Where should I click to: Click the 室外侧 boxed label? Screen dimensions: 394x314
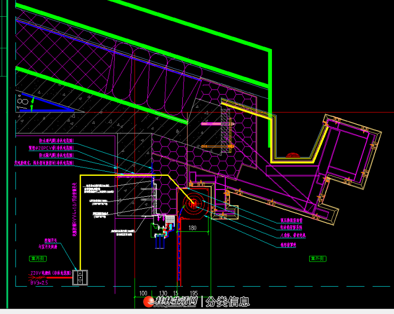pyautogui.click(x=318, y=259)
